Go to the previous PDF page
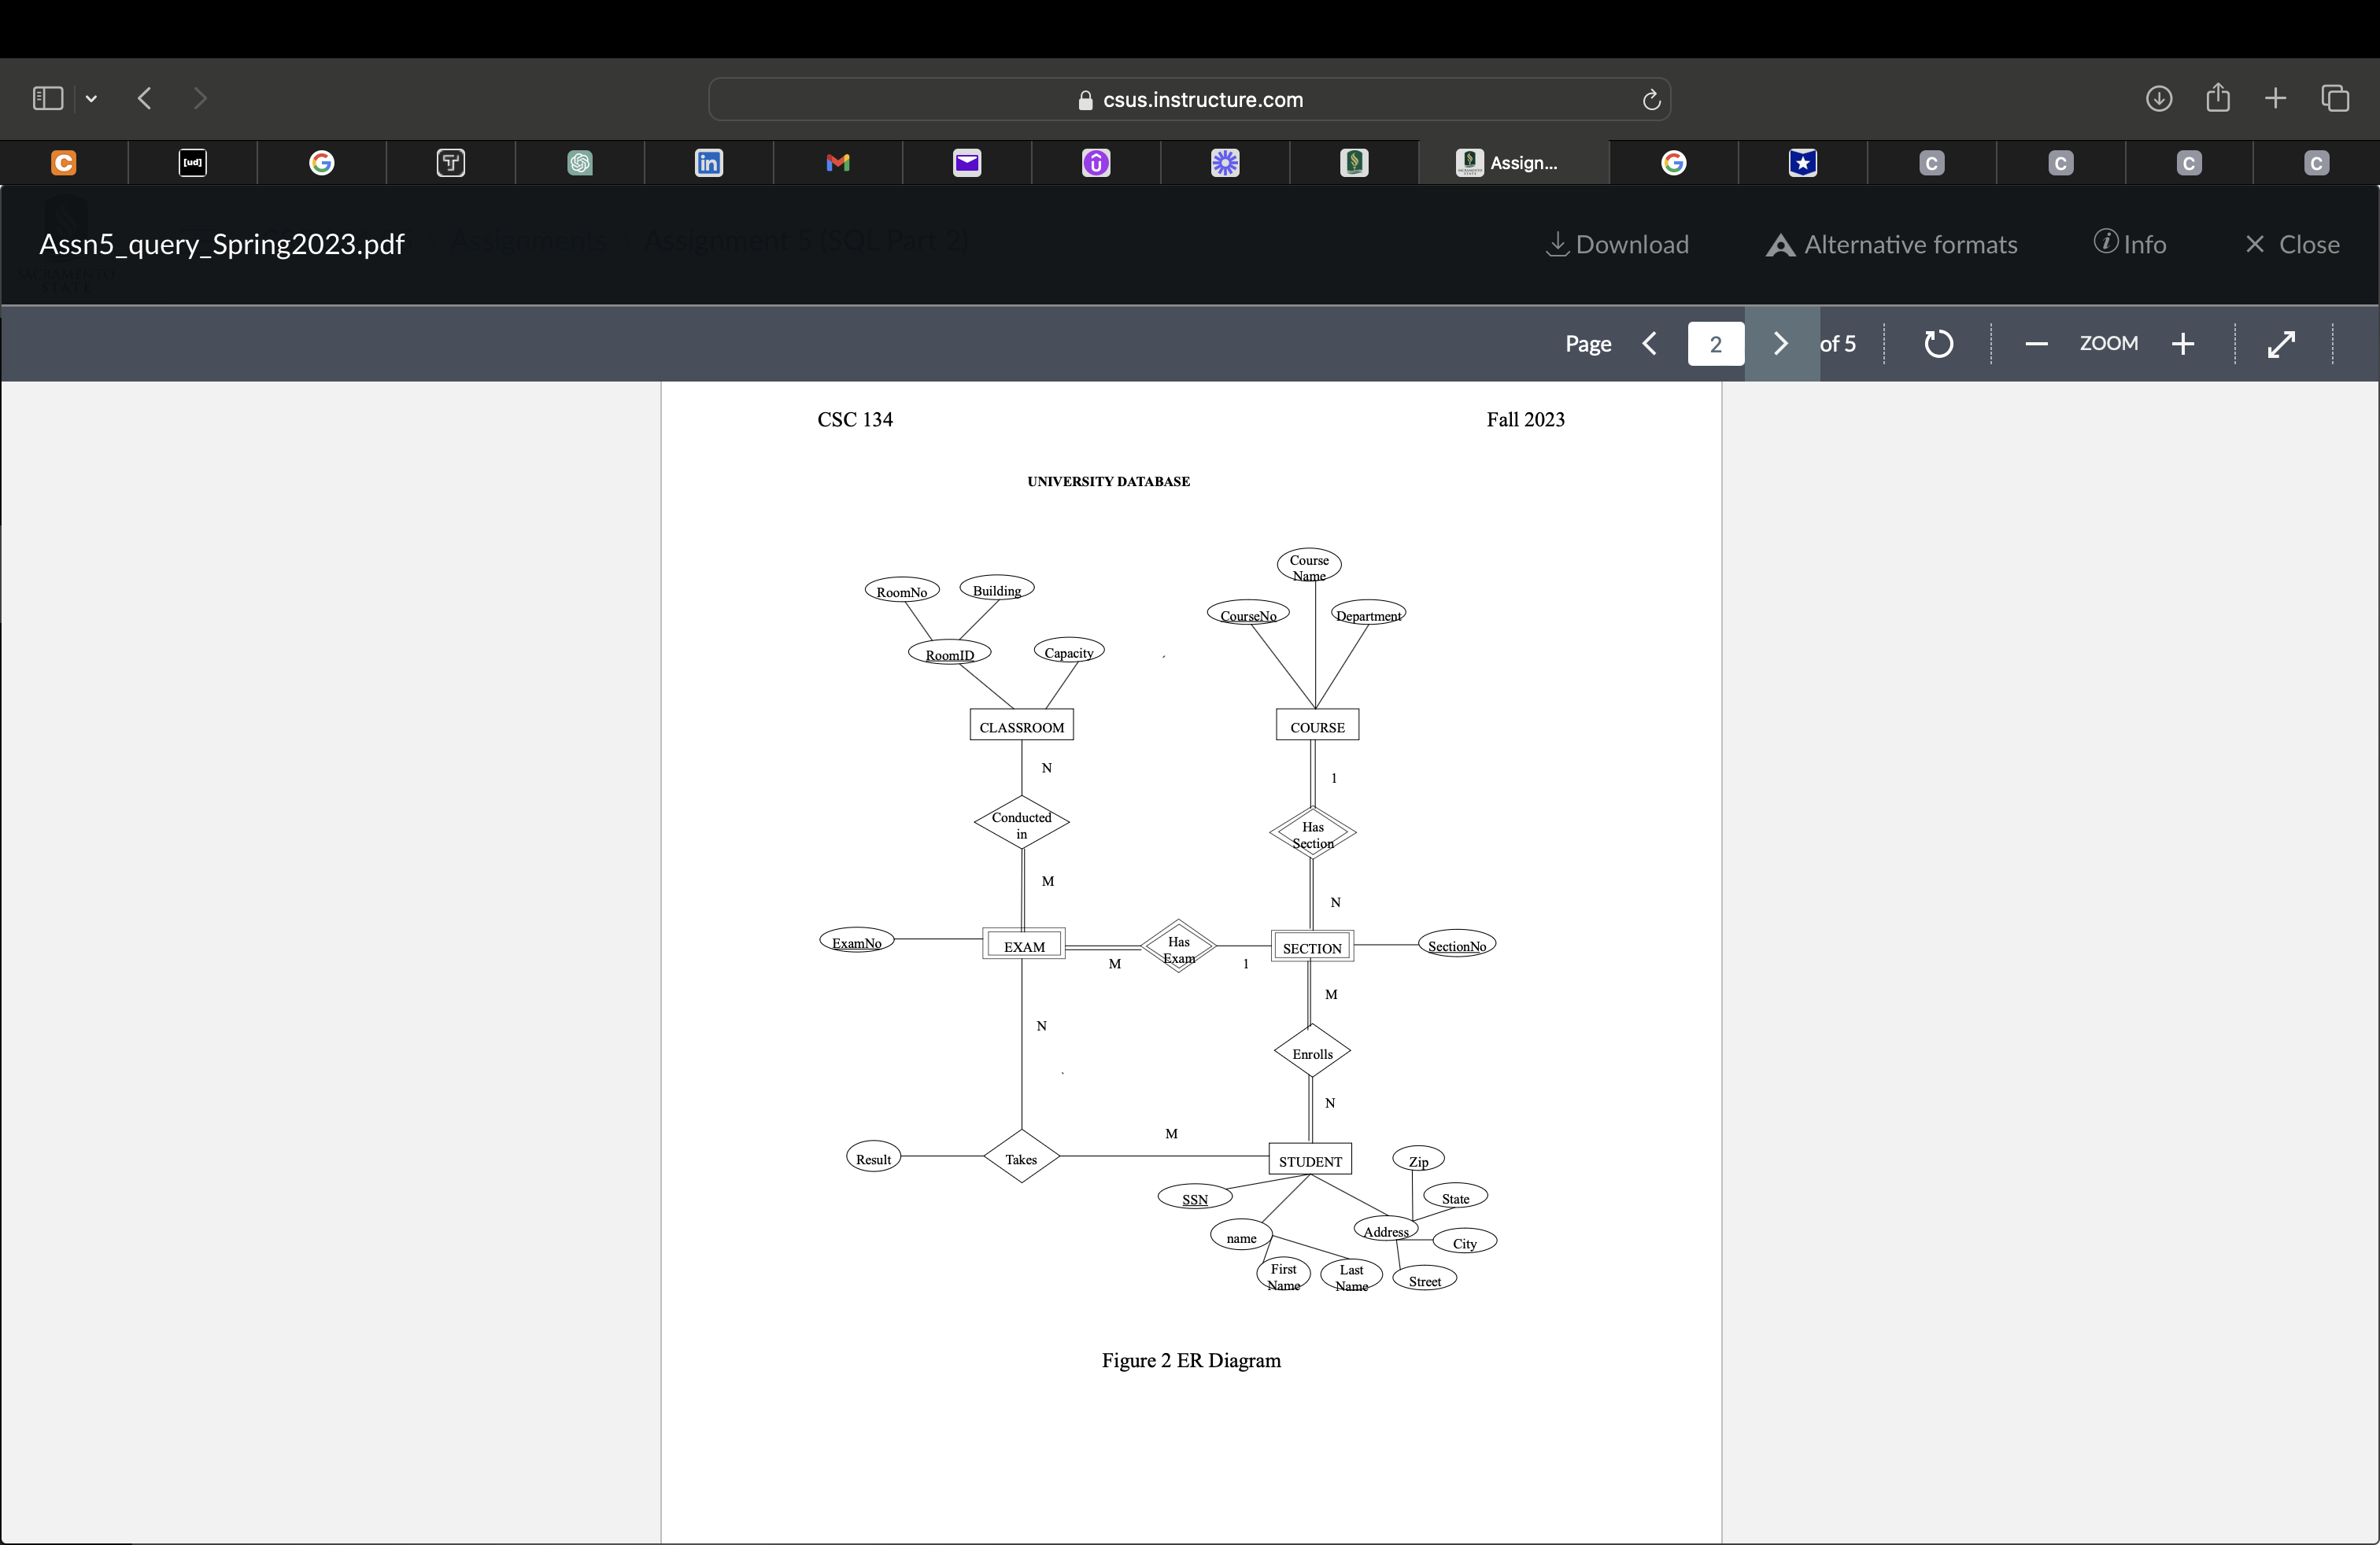 1650,344
